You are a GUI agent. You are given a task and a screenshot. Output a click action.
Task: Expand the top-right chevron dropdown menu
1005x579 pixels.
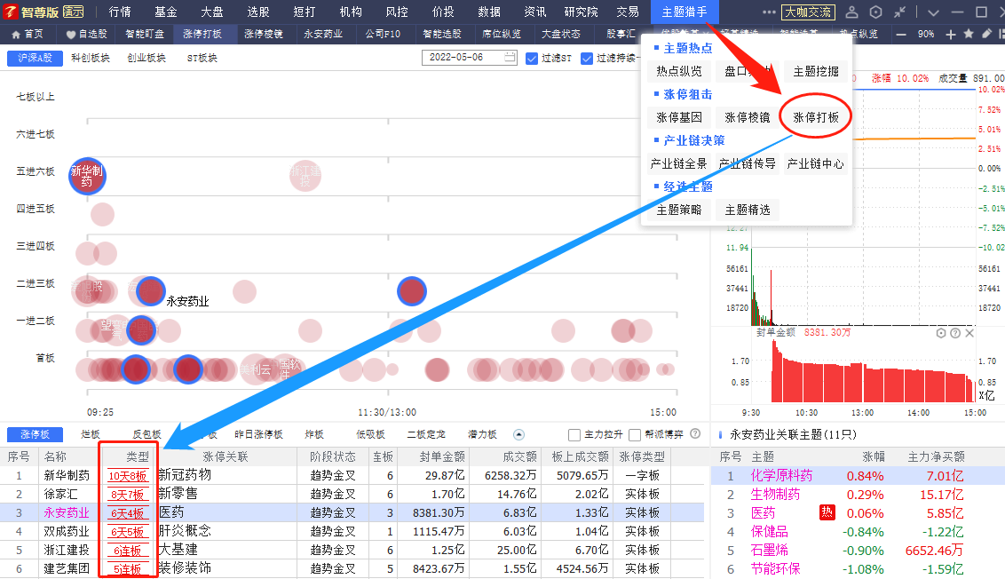tap(933, 12)
